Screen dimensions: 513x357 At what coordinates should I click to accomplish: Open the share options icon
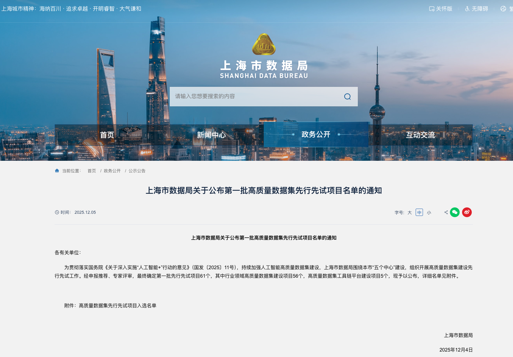tap(445, 212)
